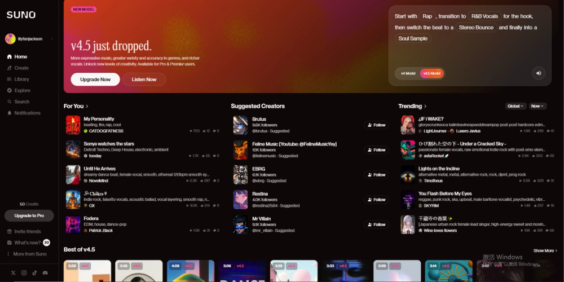
Task: Toggle the banner speaker sound icon
Action: point(539,73)
